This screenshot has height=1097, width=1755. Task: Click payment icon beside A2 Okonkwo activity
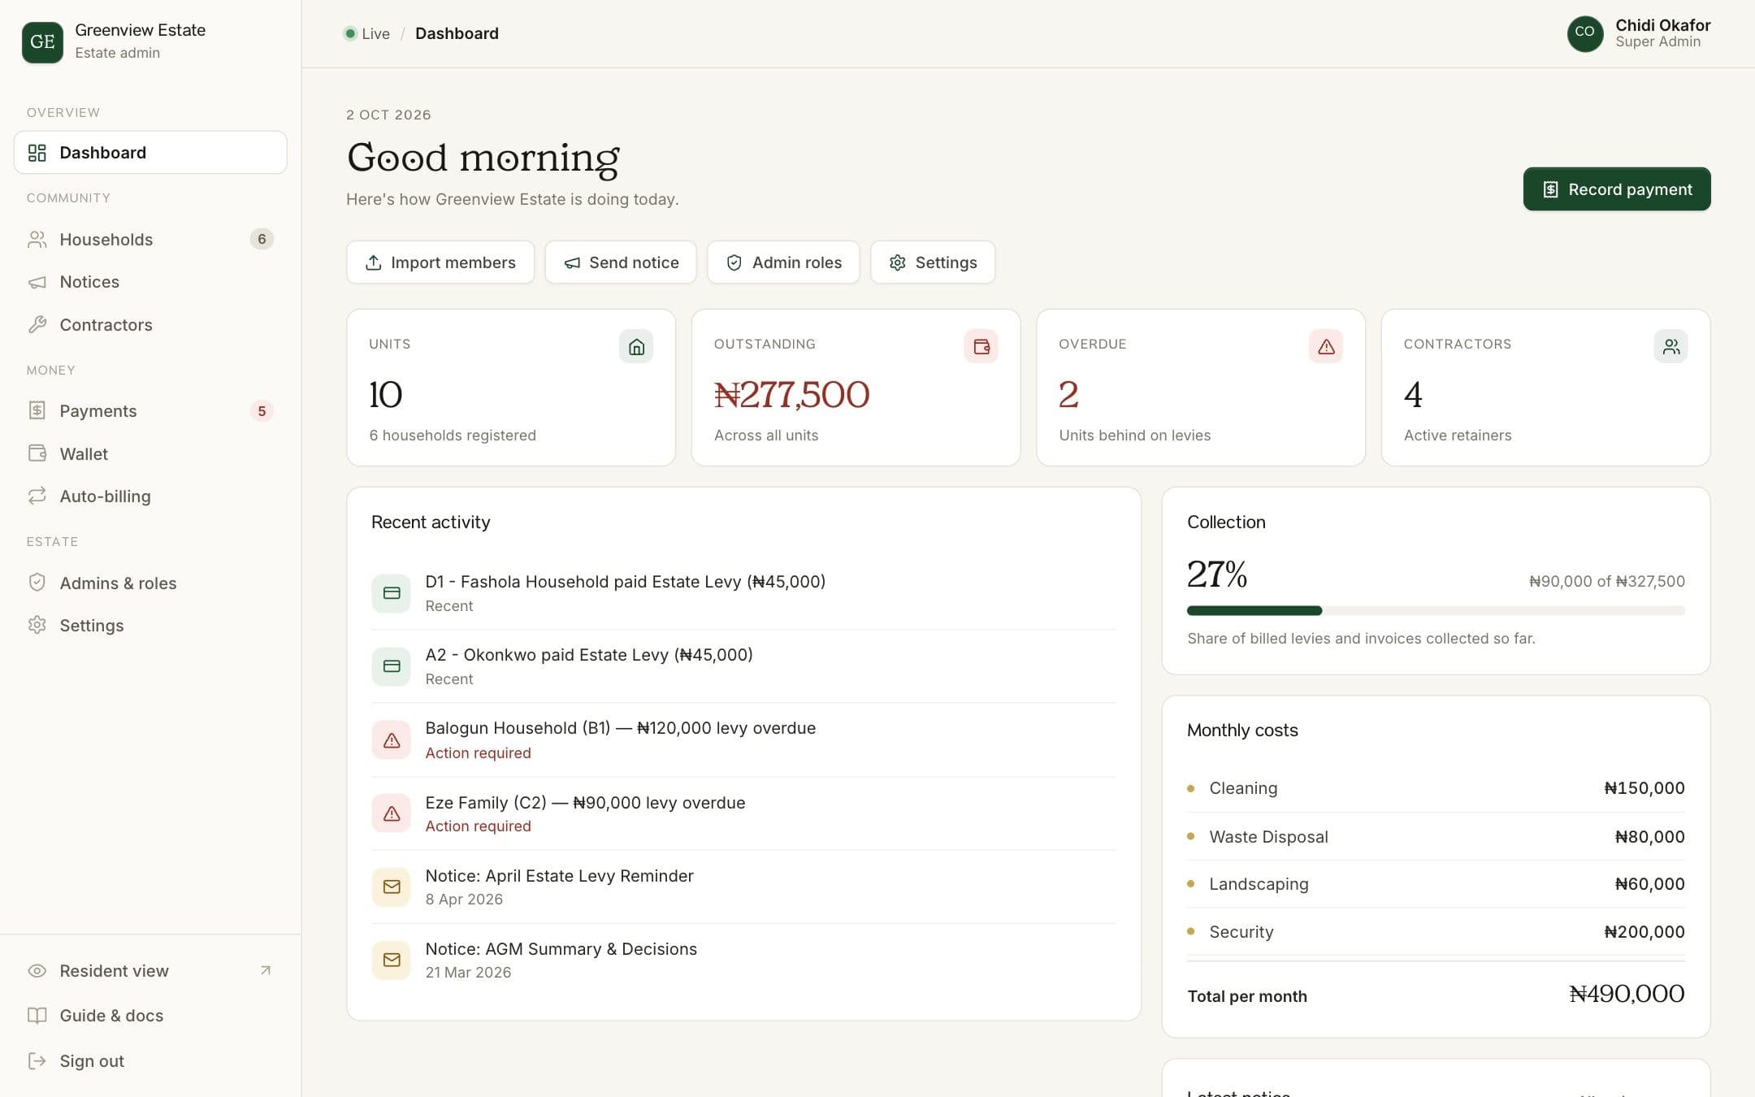click(x=392, y=666)
